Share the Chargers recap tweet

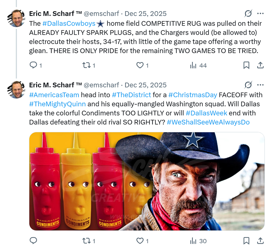[260, 65]
